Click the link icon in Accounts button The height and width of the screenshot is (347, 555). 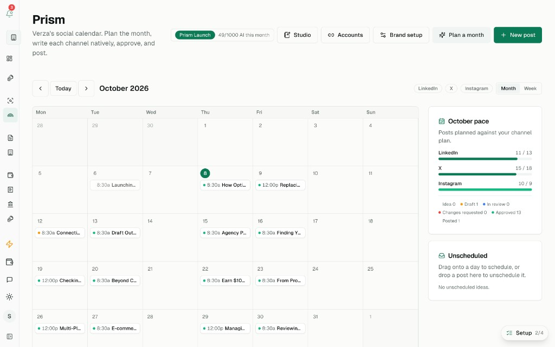(x=331, y=35)
